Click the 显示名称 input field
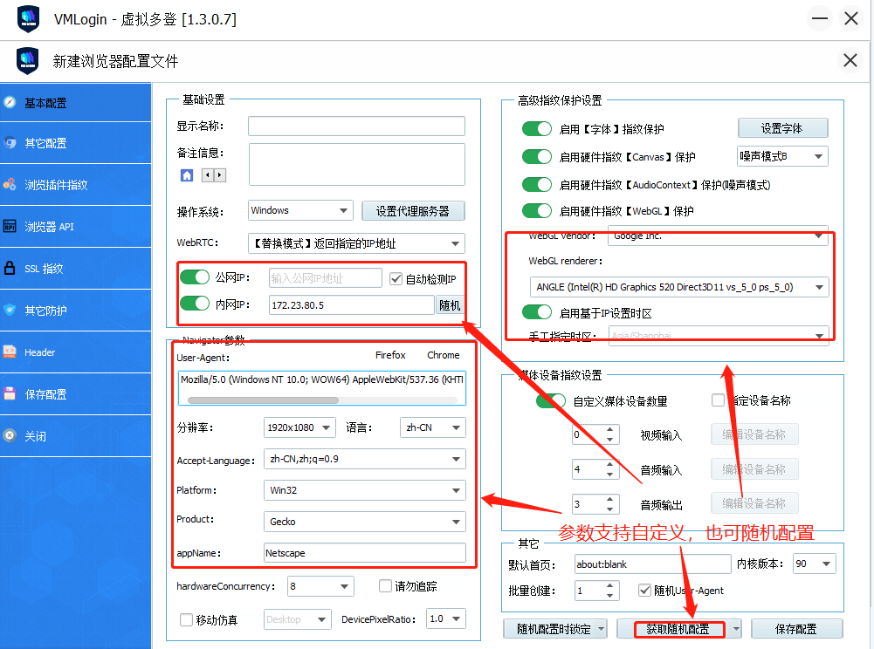The image size is (874, 649). coord(357,126)
